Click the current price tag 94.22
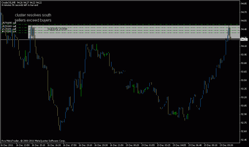 [x=243, y=39]
